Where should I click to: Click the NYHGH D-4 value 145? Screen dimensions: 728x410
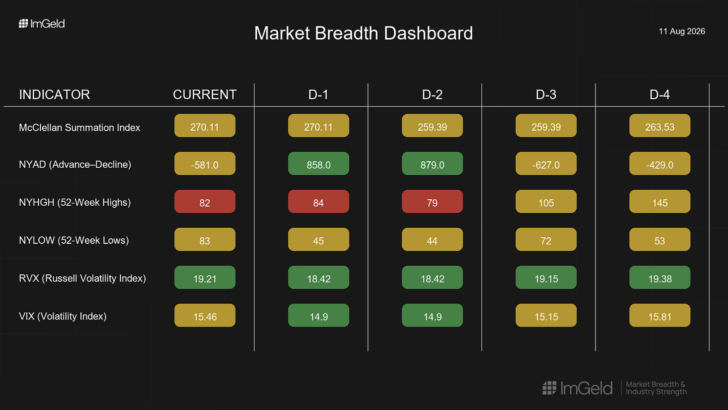click(x=660, y=202)
